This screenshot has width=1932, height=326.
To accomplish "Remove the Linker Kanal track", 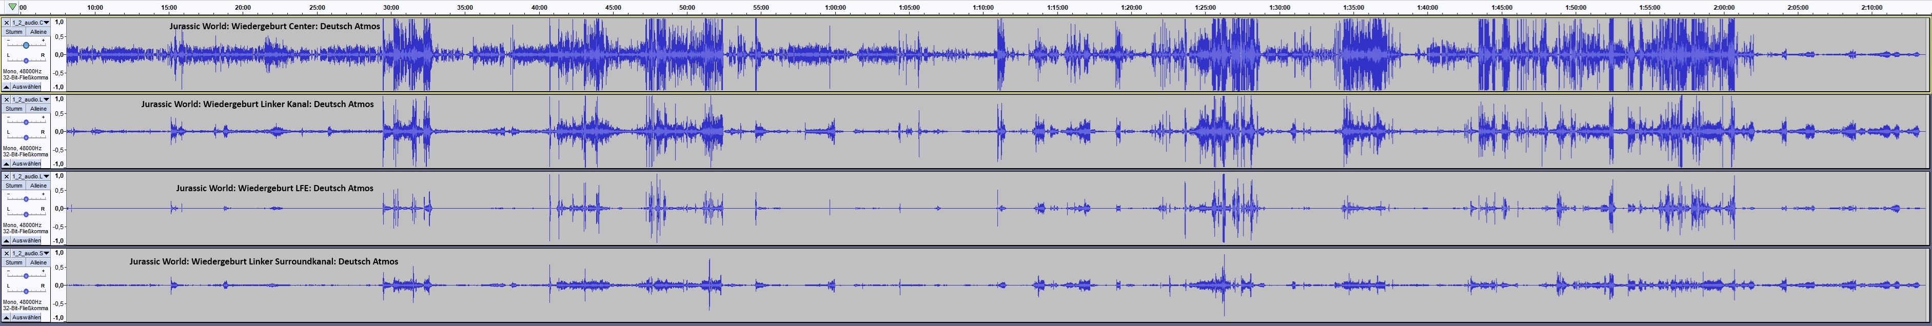I will (6, 99).
